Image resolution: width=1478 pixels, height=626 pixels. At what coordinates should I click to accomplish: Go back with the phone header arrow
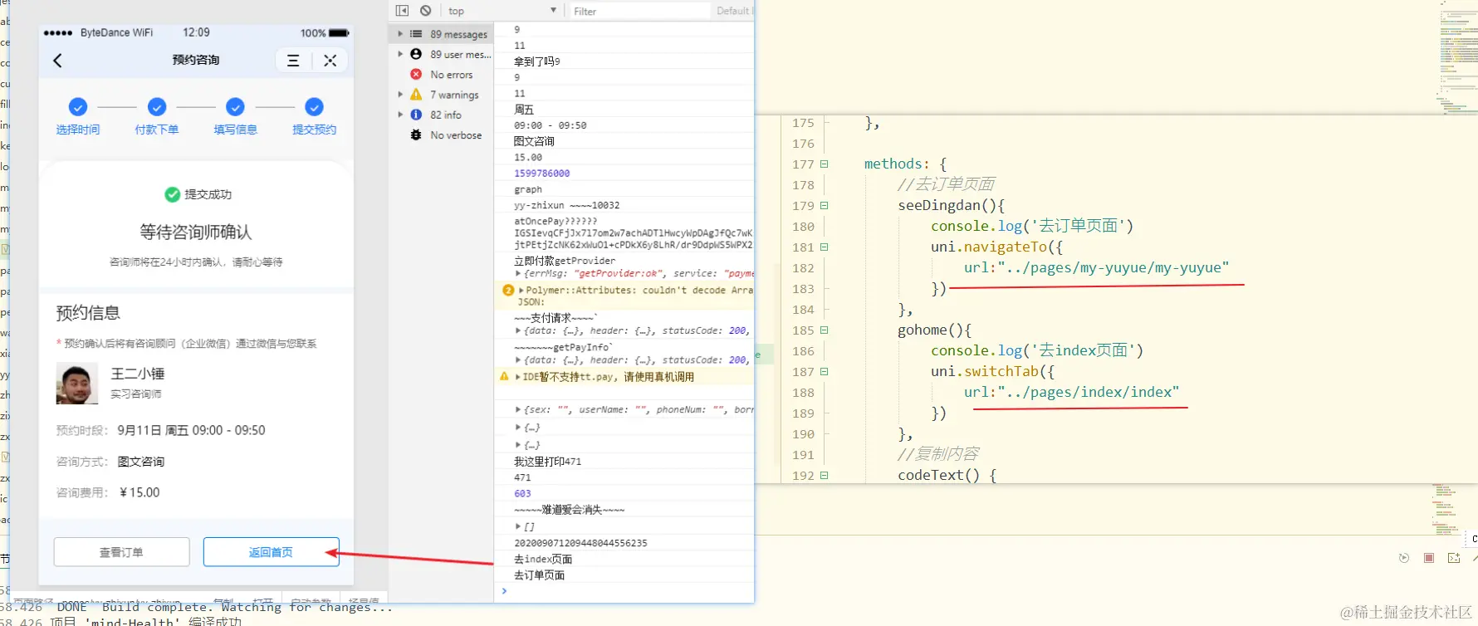(57, 60)
